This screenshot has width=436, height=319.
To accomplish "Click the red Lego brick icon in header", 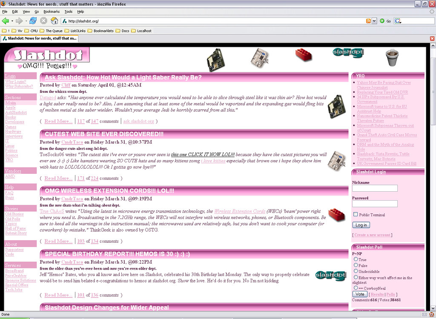I will [303, 55].
